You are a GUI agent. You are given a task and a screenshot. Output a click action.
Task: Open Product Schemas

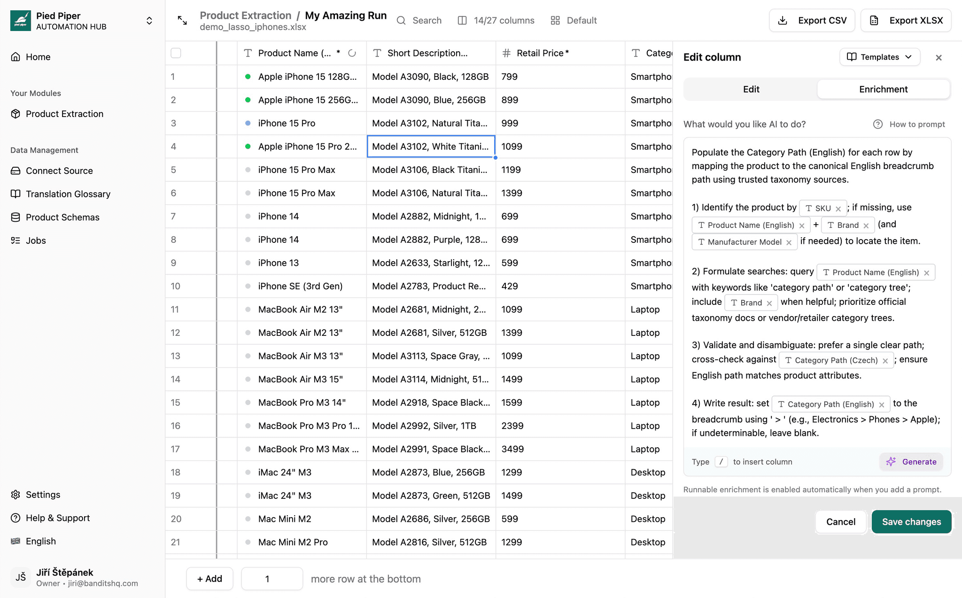click(62, 217)
